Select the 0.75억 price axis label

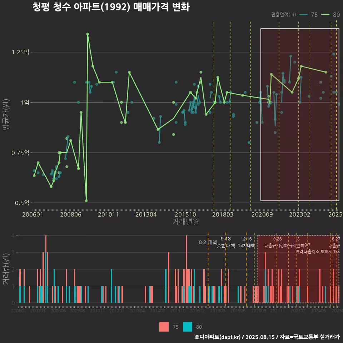point(20,153)
